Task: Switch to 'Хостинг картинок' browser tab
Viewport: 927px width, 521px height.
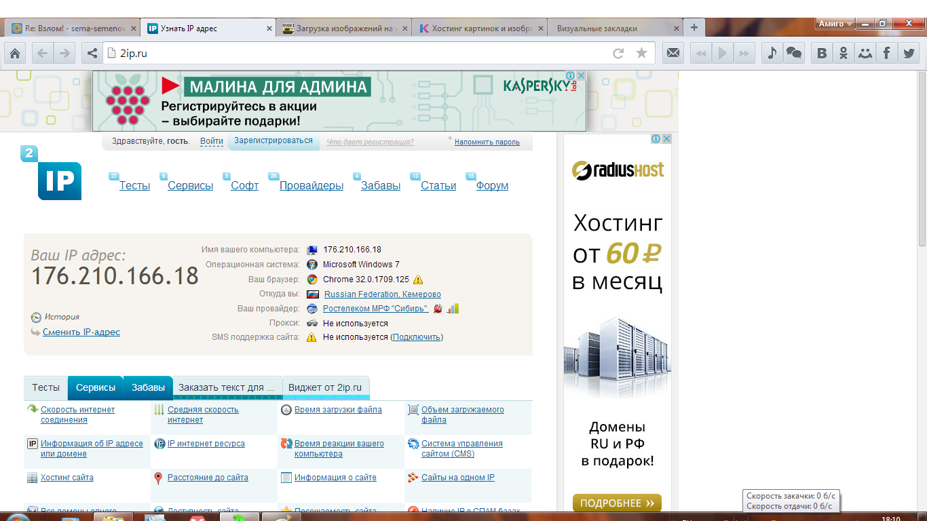Action: point(478,28)
